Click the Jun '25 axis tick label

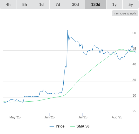pos(49,117)
